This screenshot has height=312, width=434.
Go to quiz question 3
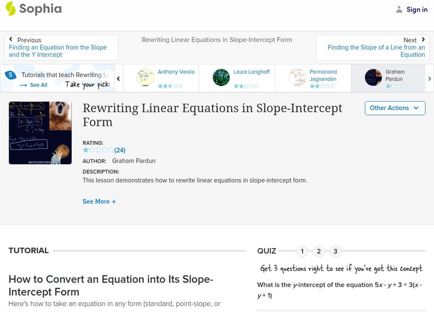coord(335,251)
